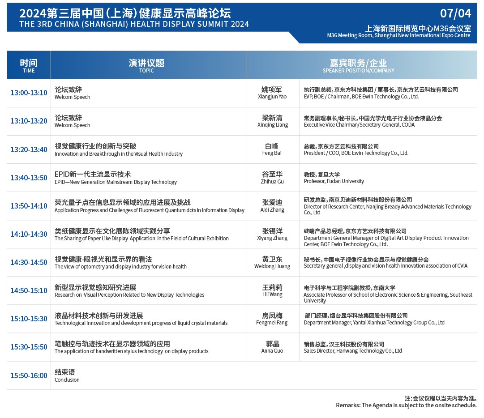Click the 13:00-13:10 time slot

[28, 93]
